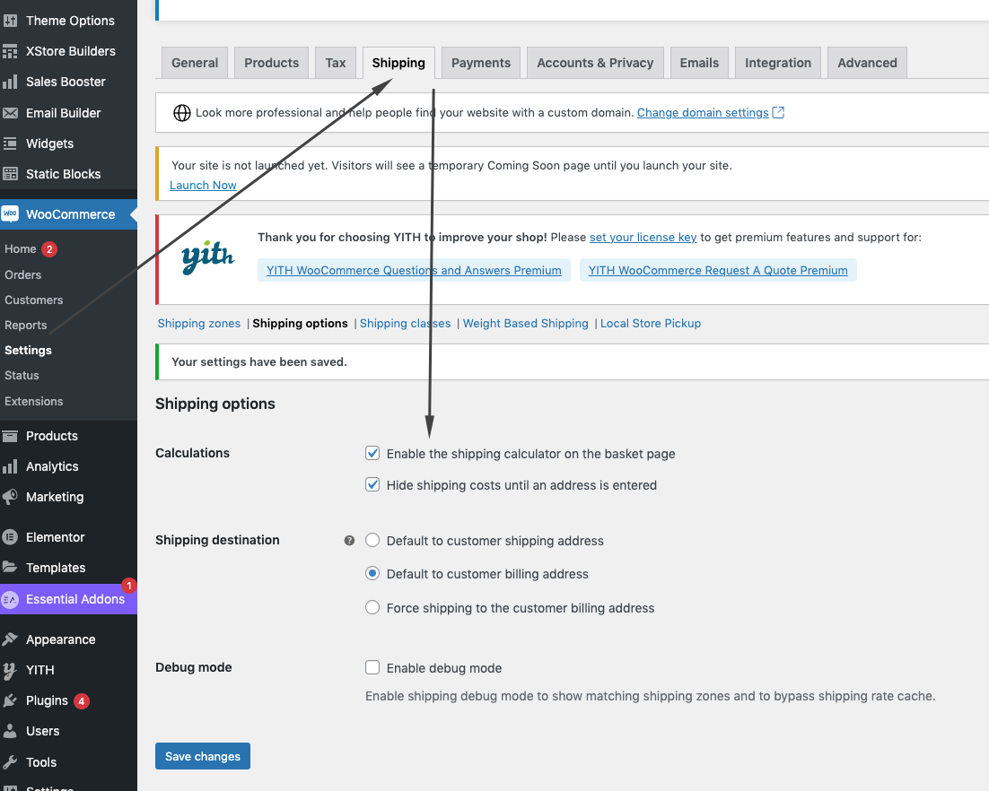
Task: Open WooCommerce Settings submenu item
Action: (28, 351)
